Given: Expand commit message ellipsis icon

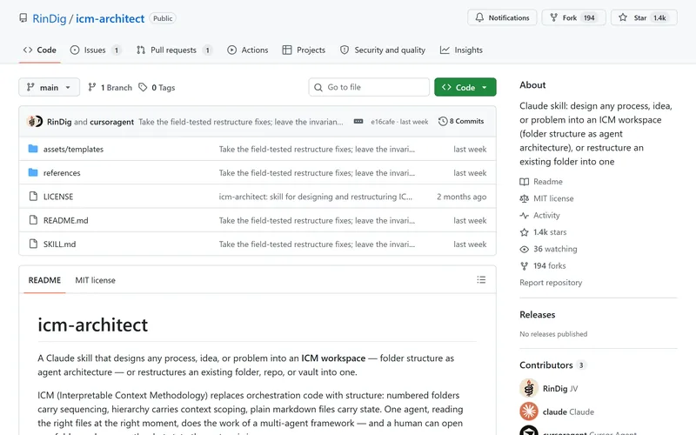Looking at the screenshot, I should 358,121.
